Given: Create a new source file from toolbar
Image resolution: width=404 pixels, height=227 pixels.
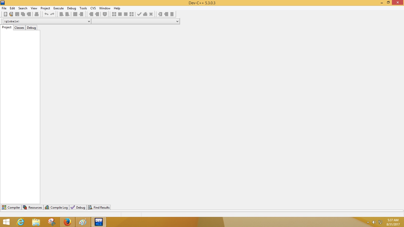Looking at the screenshot, I should [x=5, y=14].
